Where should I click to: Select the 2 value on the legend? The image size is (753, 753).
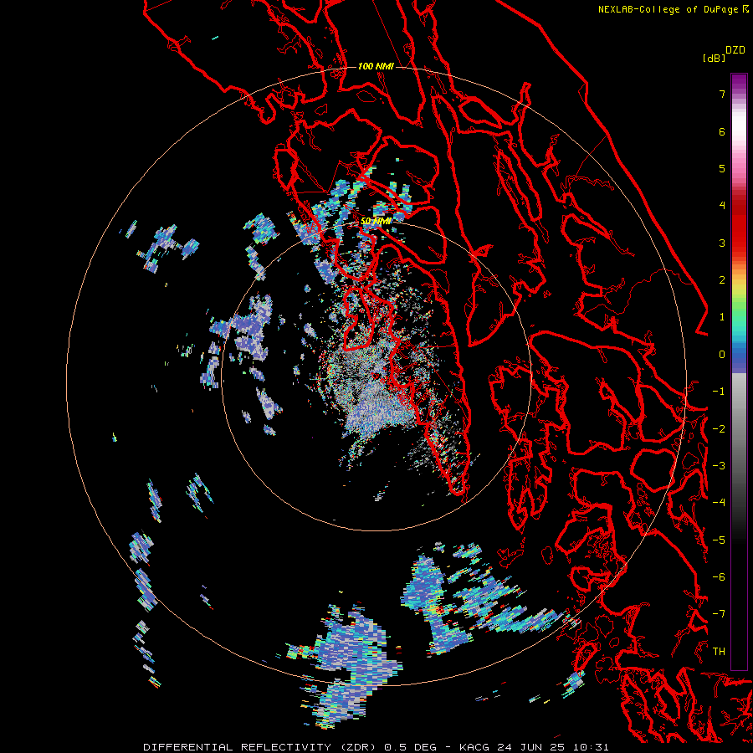pyautogui.click(x=722, y=280)
